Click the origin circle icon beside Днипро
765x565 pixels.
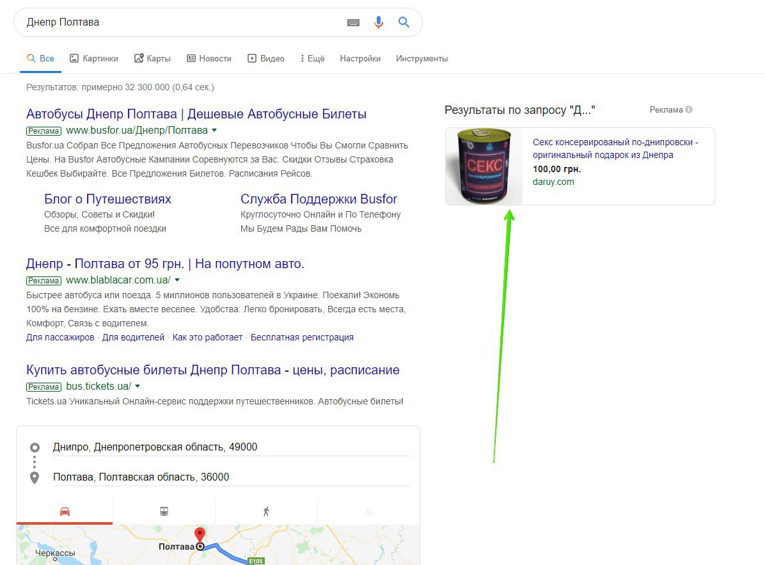click(35, 447)
